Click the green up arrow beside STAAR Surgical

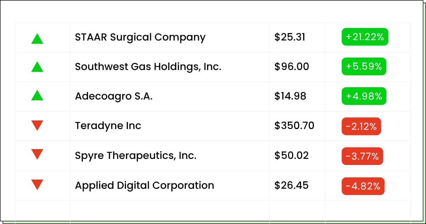[37, 38]
